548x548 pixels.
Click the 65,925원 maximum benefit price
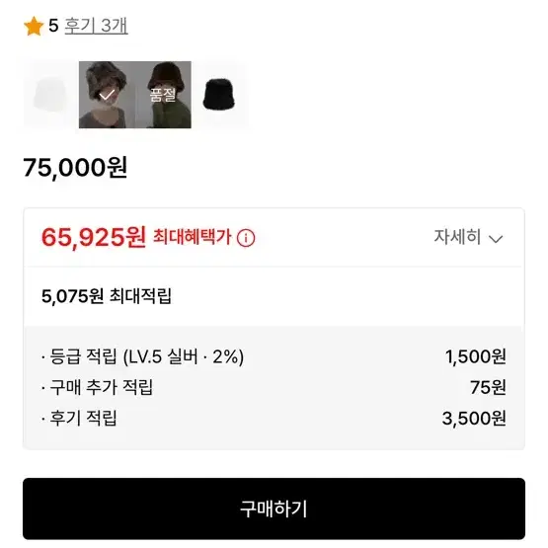(94, 237)
